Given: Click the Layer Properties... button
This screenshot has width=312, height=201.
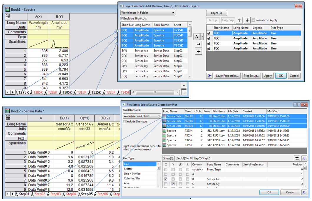Looking at the screenshot, I should 227,76.
